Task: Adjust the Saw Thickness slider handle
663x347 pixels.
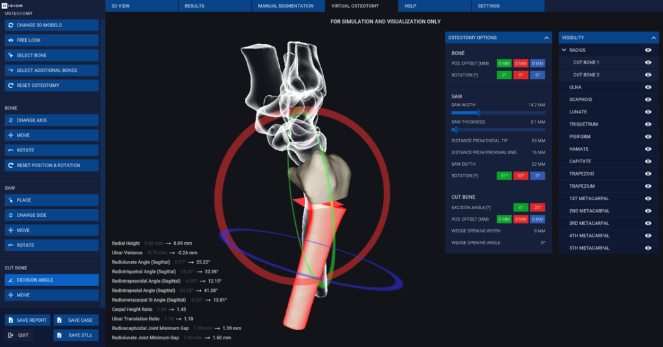Action: pos(456,129)
